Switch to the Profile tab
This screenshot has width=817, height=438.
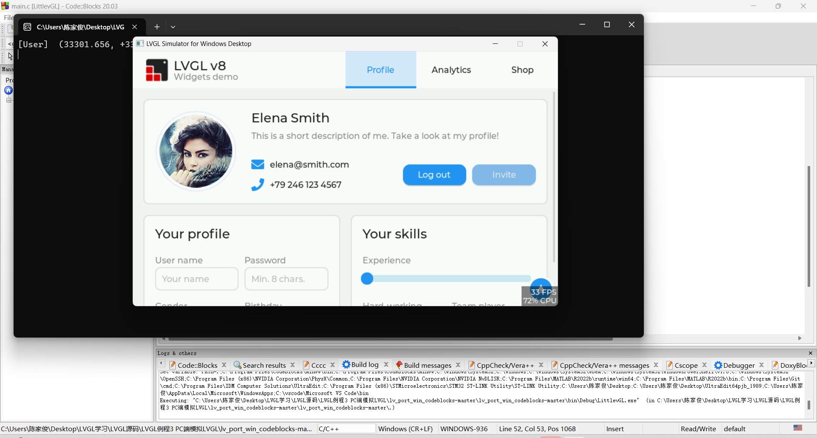pyautogui.click(x=380, y=70)
